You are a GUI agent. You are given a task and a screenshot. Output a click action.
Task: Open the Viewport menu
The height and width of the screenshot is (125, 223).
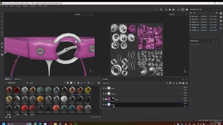pos(25,6)
